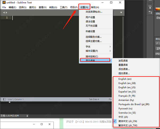Open the 选择(S) menu
The height and width of the screenshot is (129, 160).
23,7
